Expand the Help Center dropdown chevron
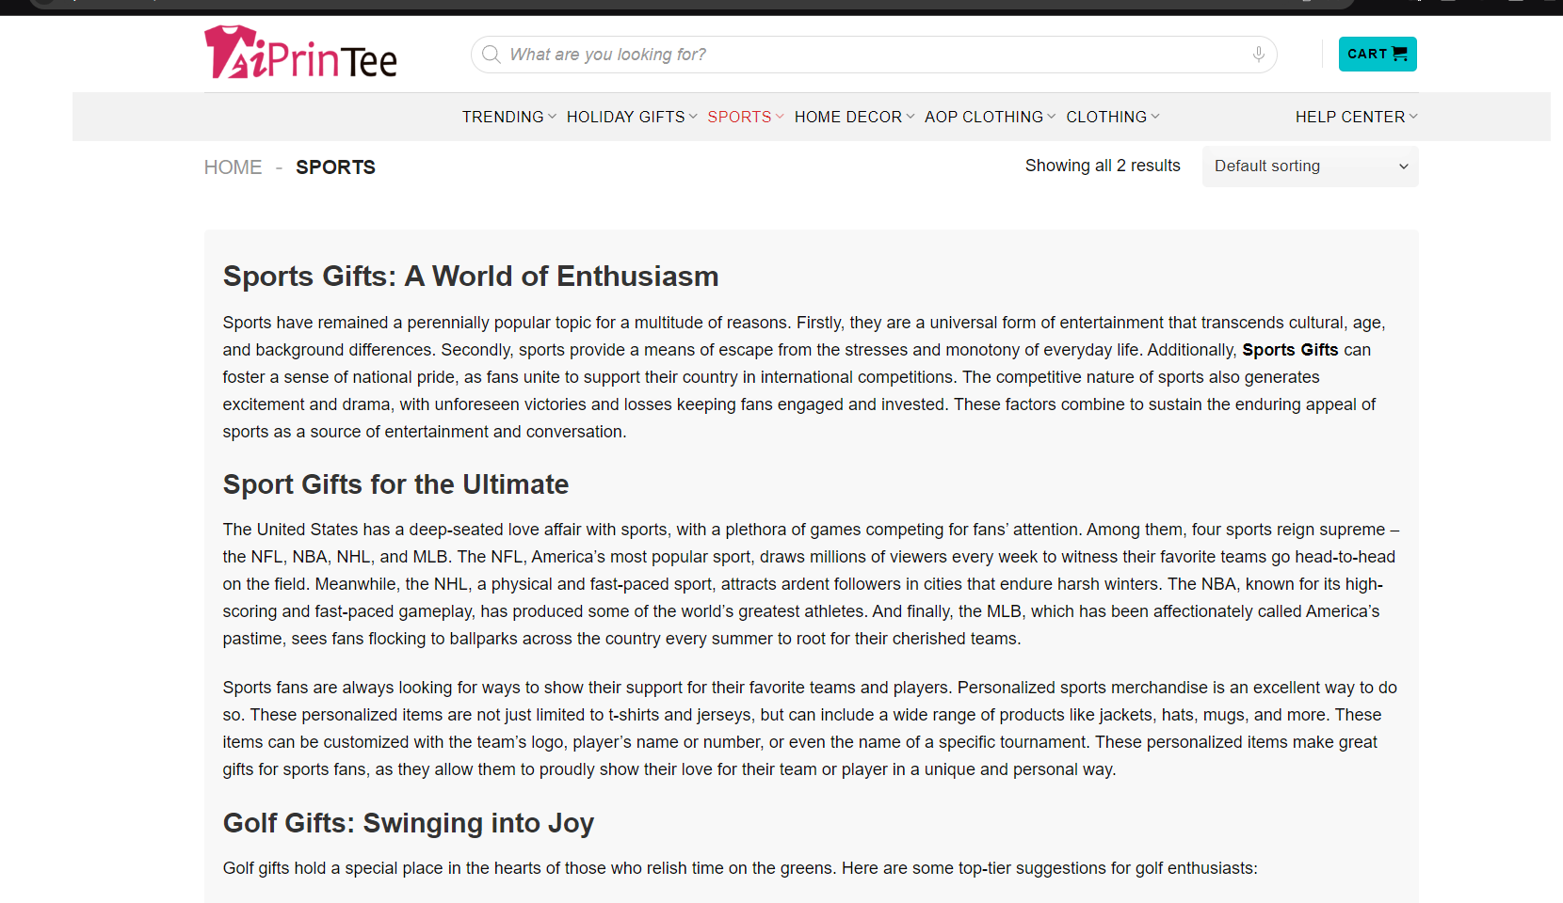The height and width of the screenshot is (903, 1563). click(x=1413, y=117)
